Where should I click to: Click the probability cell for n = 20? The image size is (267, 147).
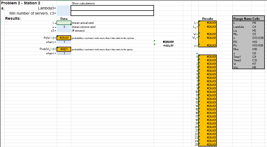pyautogui.click(x=208, y=127)
